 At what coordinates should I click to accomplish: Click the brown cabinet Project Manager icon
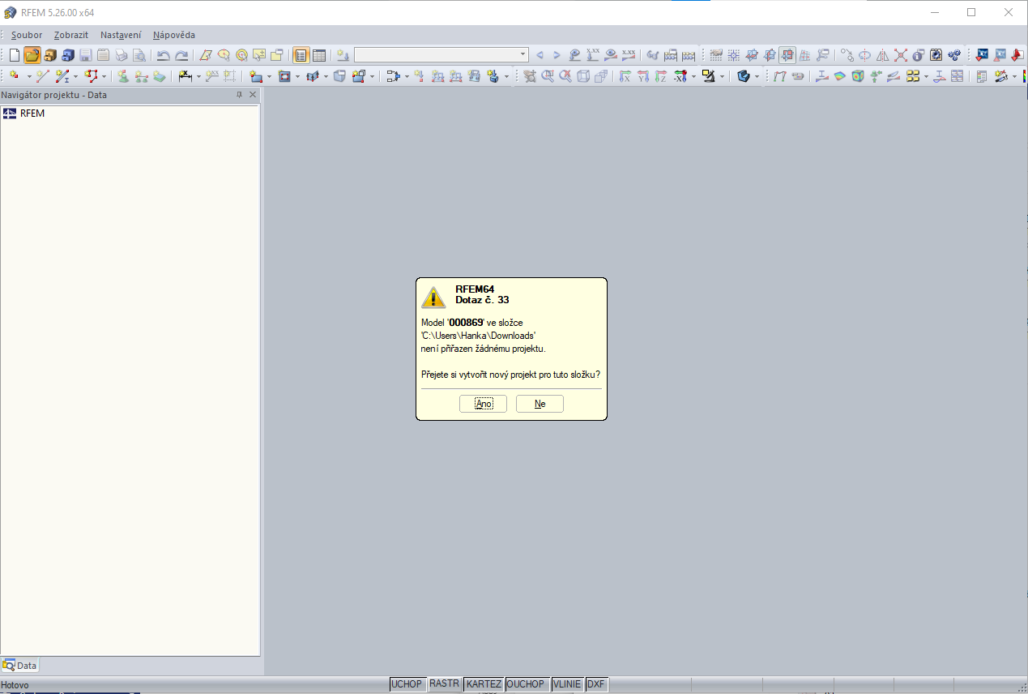(49, 55)
